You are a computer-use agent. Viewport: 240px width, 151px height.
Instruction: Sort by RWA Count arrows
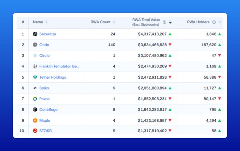pyautogui.click(x=114, y=22)
